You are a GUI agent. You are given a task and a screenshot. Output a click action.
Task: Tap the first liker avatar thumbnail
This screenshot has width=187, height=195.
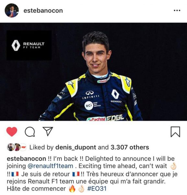coord(11,147)
